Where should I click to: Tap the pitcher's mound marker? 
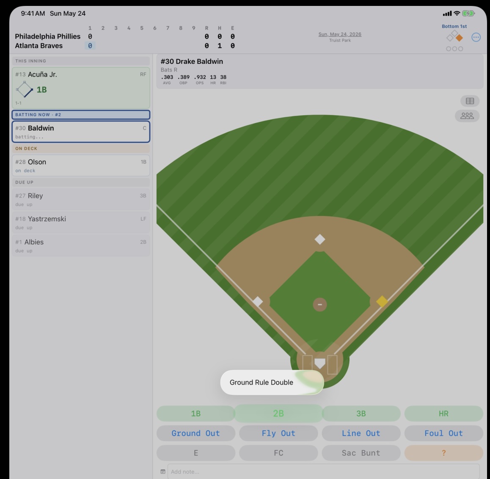coord(320,304)
